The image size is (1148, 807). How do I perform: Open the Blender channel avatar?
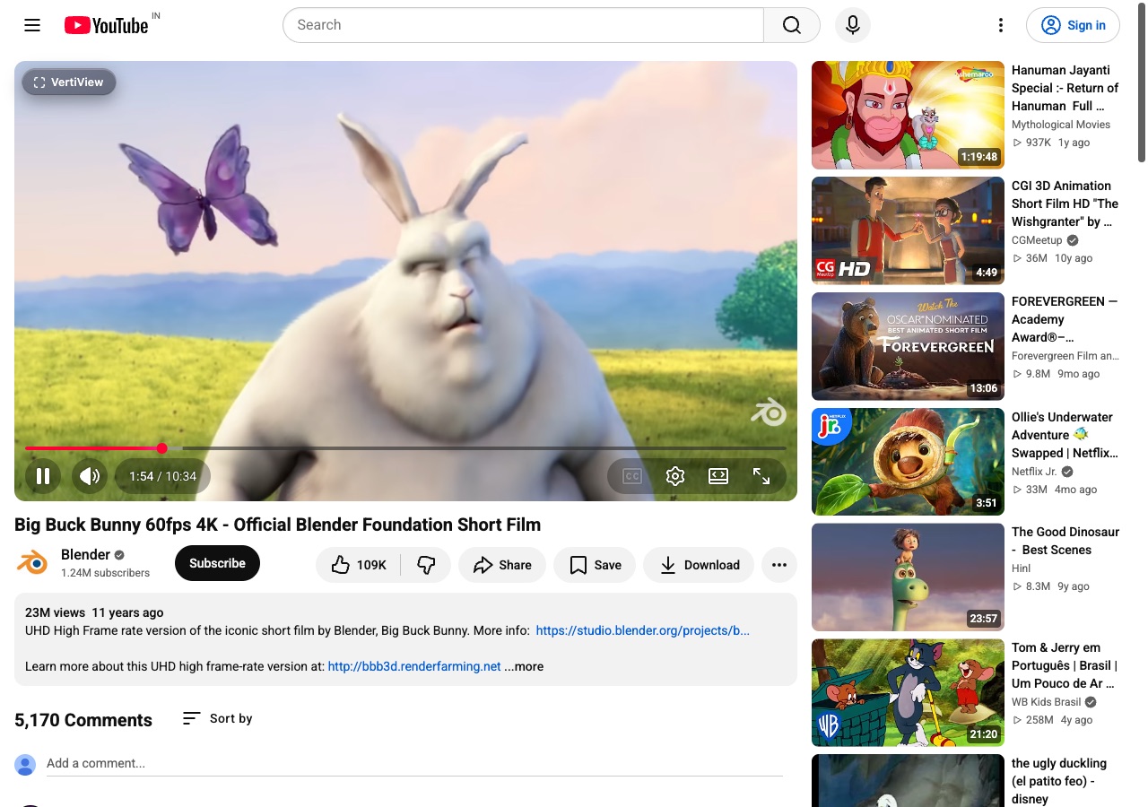point(32,563)
